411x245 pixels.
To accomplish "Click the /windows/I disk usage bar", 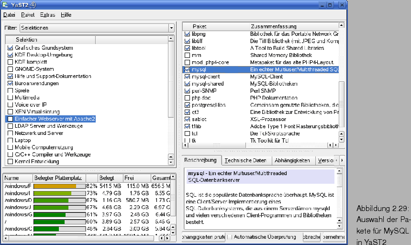I will [59, 193].
